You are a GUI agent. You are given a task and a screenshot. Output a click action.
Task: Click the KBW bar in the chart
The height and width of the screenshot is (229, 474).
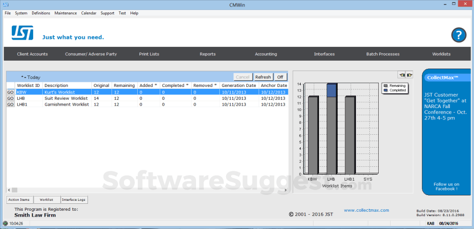(313, 135)
